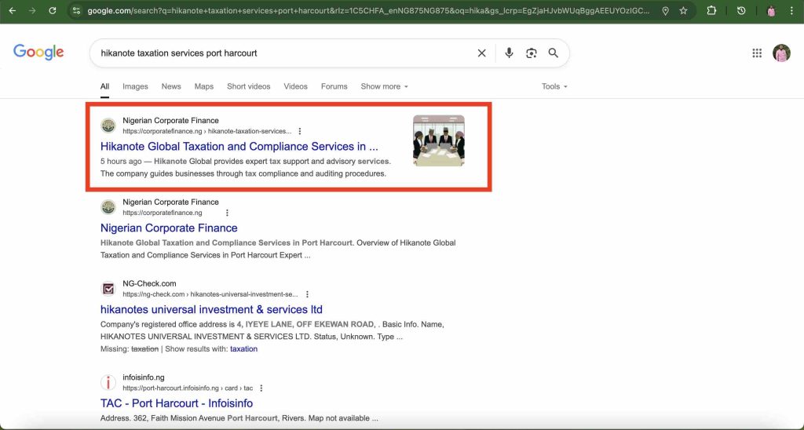Click the meeting thumbnail image of first result

439,140
